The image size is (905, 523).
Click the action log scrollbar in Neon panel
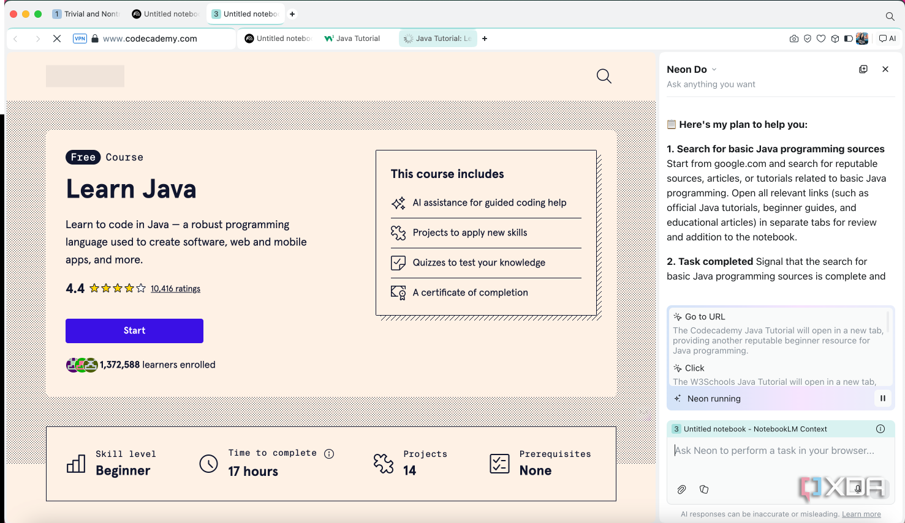(888, 322)
